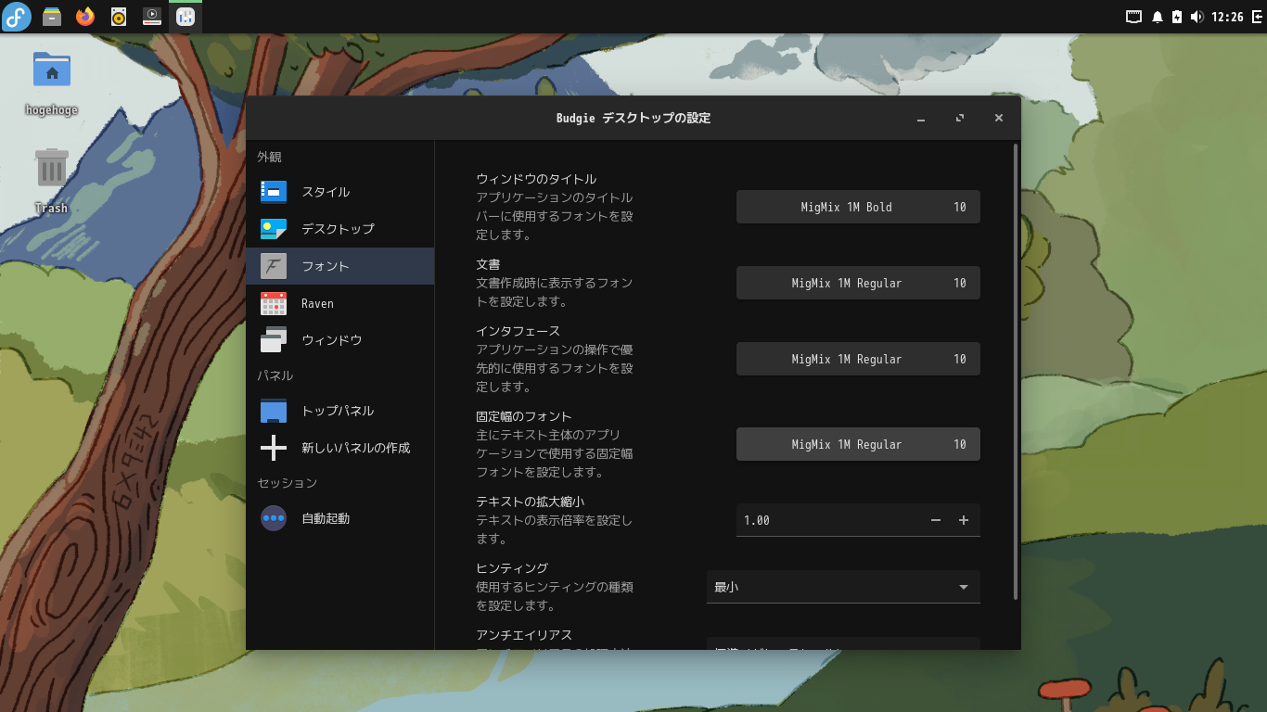Screen dimensions: 1267x712
Task: Decrease text scaling with the minus button
Action: 936,520
